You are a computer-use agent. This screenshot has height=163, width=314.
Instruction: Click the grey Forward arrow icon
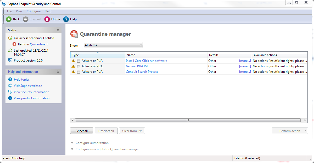25,19
